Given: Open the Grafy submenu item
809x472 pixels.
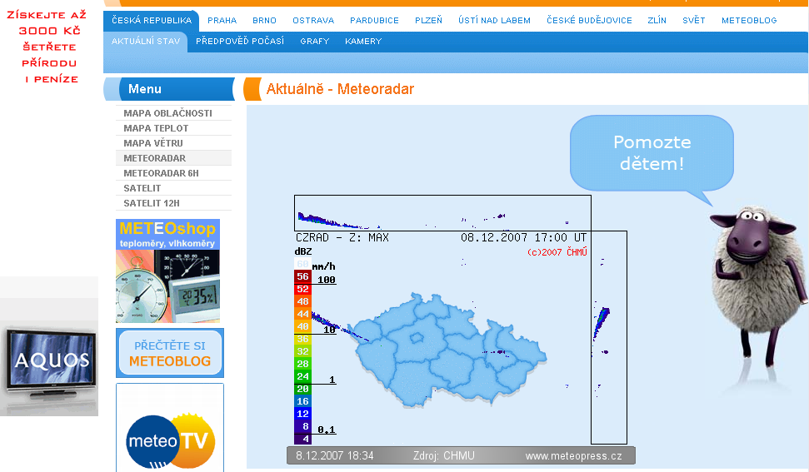Looking at the screenshot, I should (x=314, y=41).
